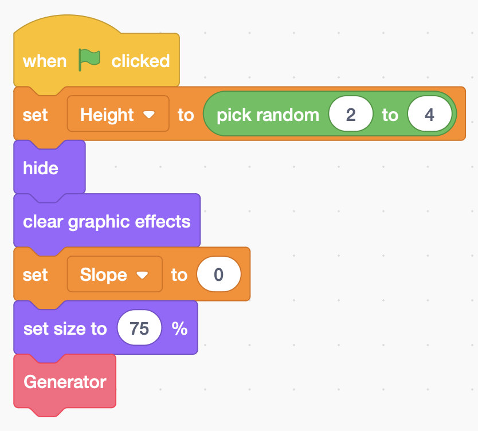Select the purple hide block
The image size is (478, 431).
pos(41,168)
